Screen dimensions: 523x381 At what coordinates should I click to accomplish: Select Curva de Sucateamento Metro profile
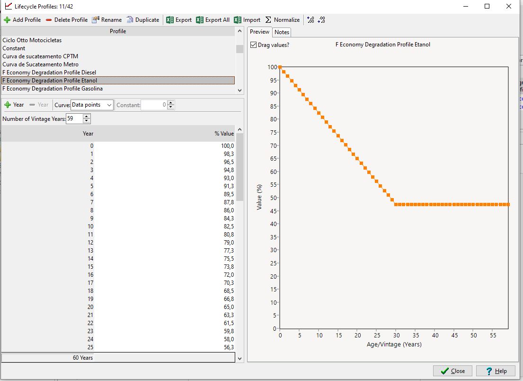[118, 64]
